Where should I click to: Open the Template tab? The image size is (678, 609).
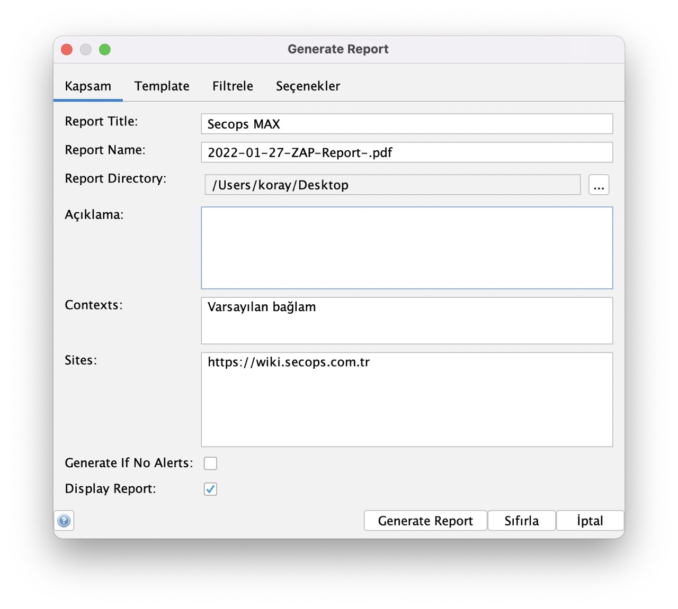point(162,86)
